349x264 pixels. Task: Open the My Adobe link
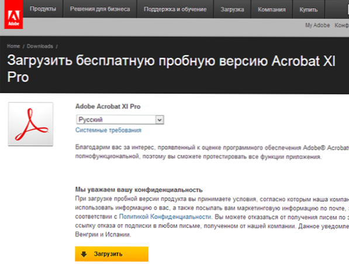[317, 25]
